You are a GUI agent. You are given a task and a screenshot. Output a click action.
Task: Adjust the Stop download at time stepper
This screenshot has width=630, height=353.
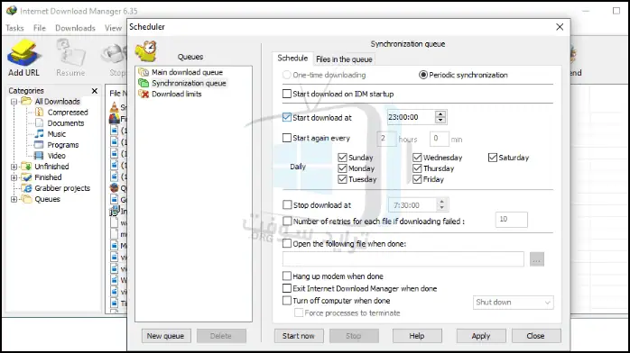coord(441,204)
